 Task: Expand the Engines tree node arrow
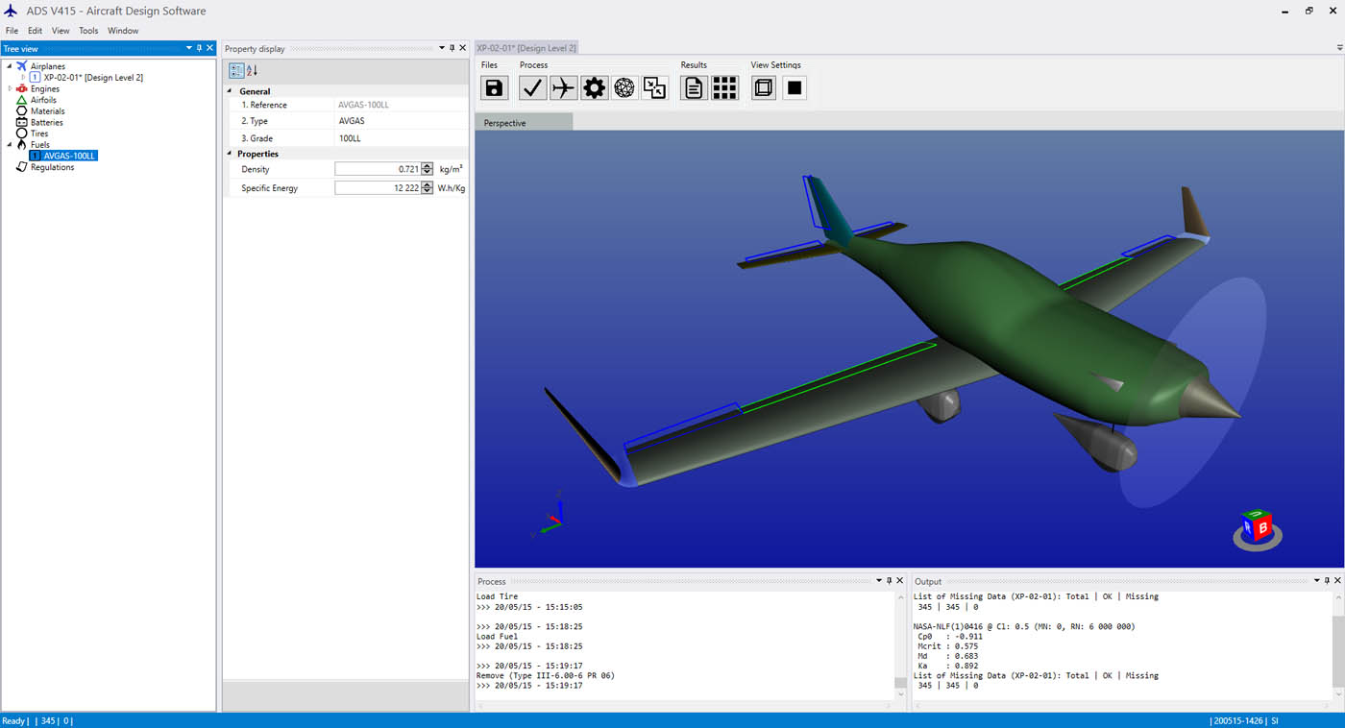click(11, 88)
